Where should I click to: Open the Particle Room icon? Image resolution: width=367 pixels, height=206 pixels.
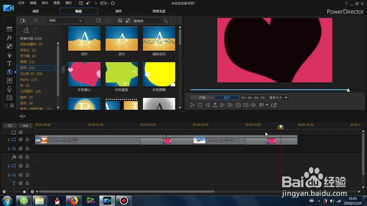pos(10,55)
